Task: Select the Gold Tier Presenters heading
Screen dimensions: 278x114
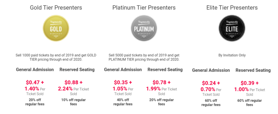Action: (x=56, y=8)
